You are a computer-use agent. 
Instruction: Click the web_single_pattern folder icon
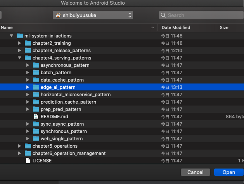click(36, 139)
